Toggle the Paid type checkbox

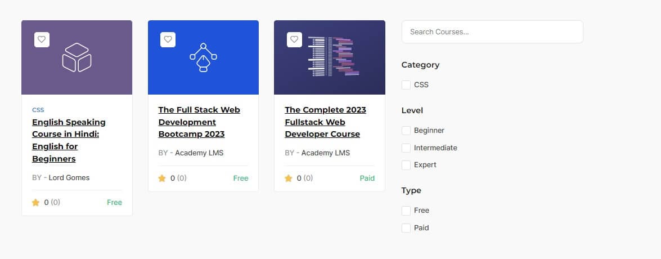click(406, 228)
